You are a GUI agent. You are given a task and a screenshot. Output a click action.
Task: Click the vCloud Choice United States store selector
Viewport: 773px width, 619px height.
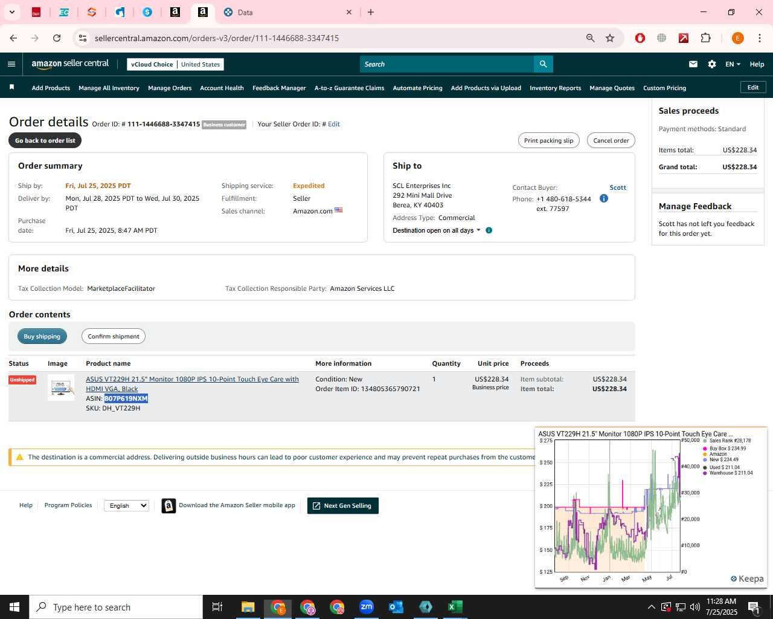(x=175, y=64)
